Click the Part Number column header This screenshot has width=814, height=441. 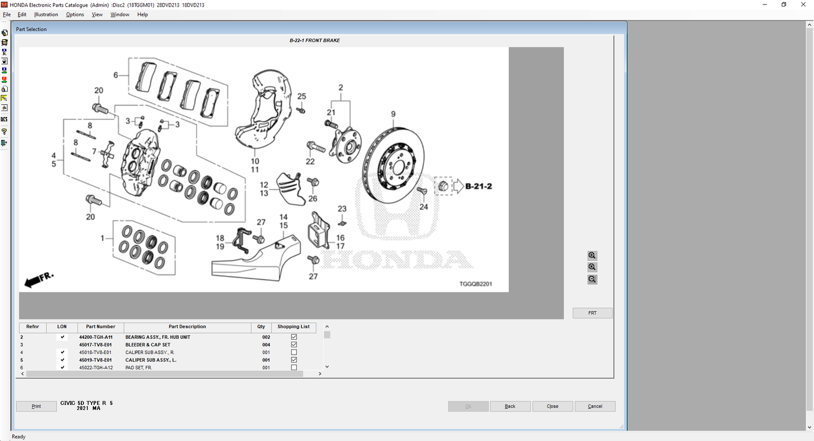tap(101, 327)
